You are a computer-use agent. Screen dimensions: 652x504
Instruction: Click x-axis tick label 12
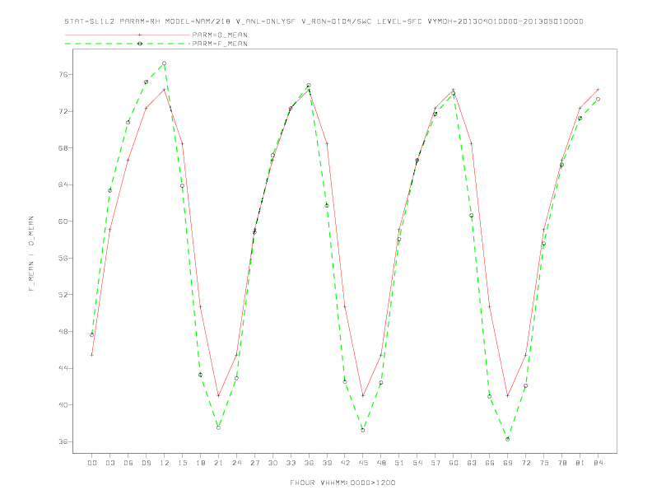165,463
